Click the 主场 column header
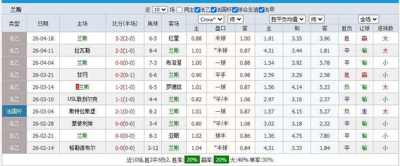400x166 pixels. [82, 23]
